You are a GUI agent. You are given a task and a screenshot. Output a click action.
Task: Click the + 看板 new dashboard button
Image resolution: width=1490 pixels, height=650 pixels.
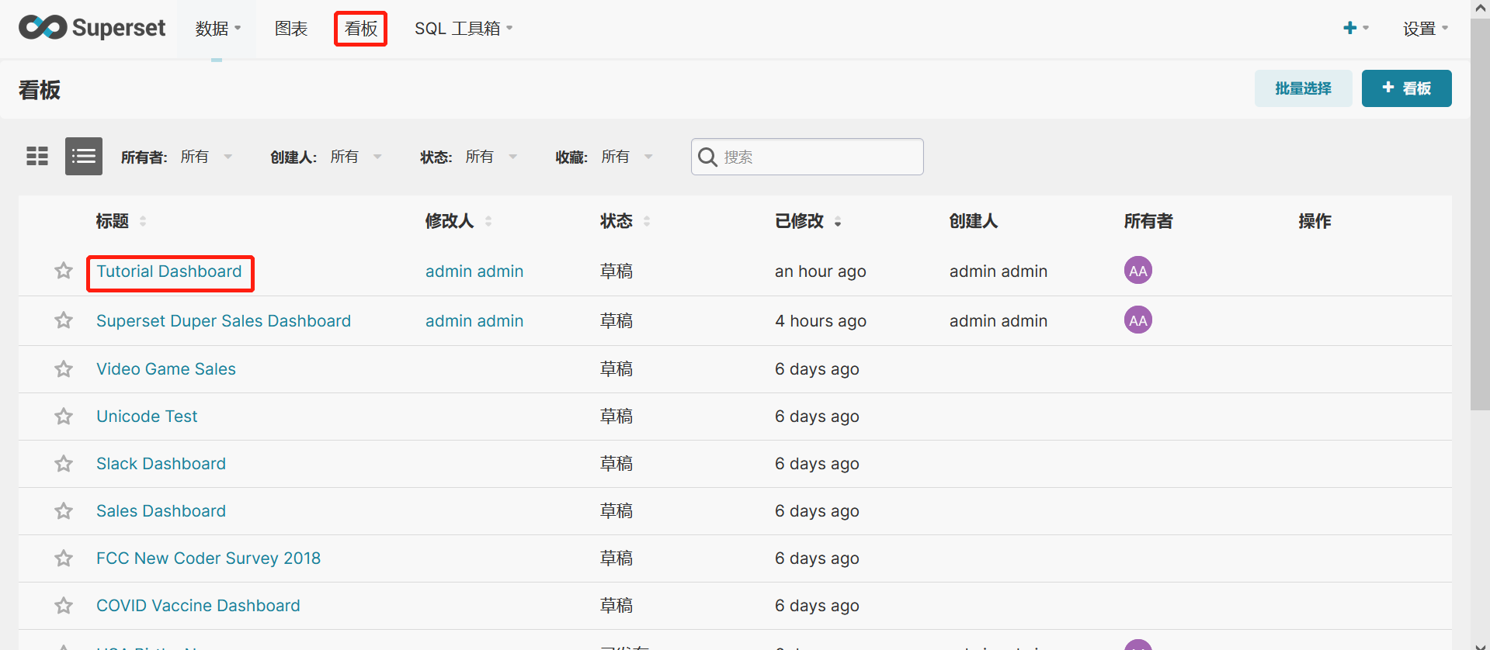point(1407,88)
